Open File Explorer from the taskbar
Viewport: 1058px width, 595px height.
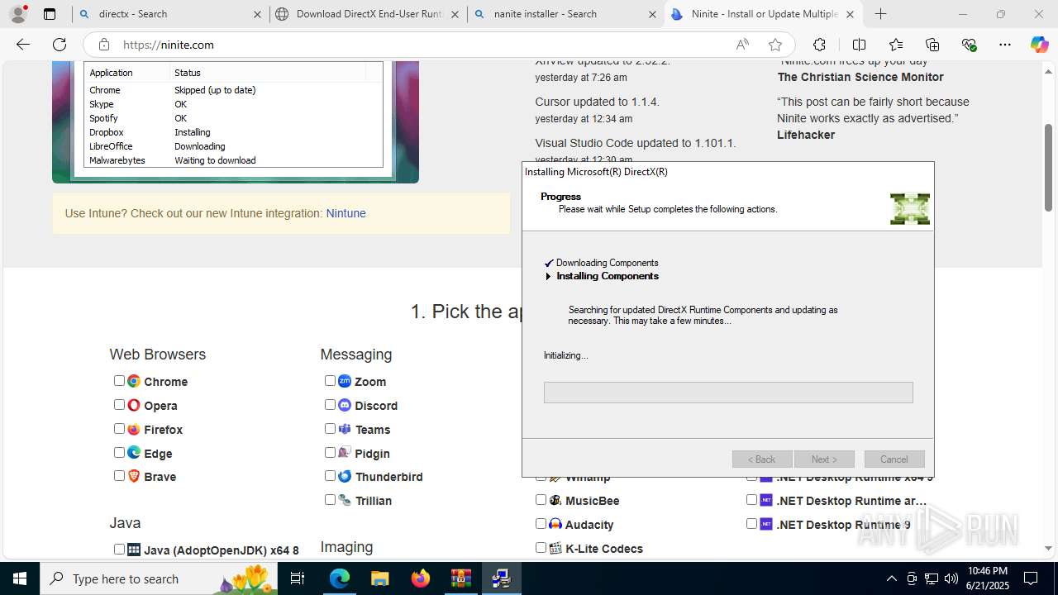(379, 578)
